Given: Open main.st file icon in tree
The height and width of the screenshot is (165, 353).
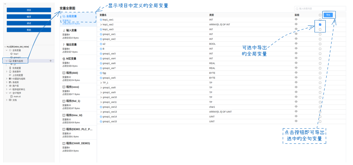Looking at the screenshot, I should click(11, 96).
